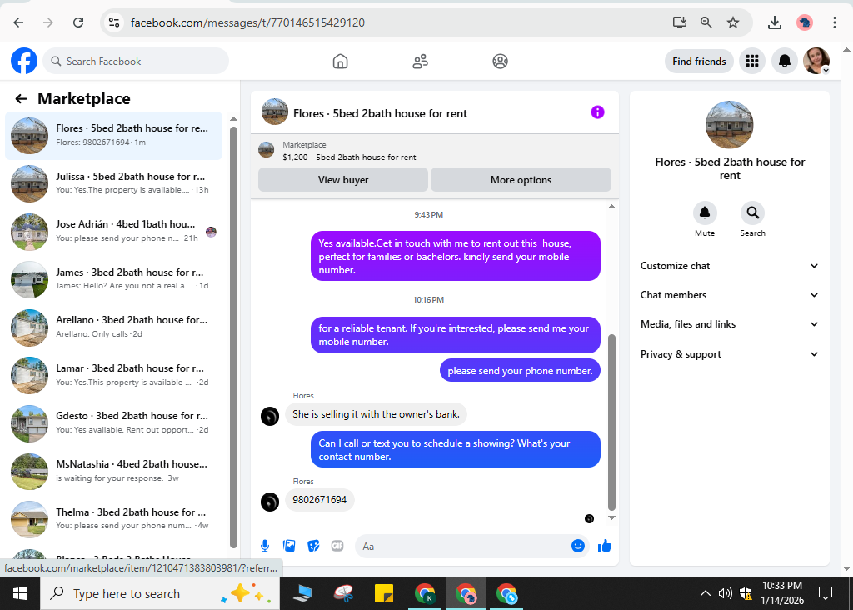Viewport: 853px width, 610px height.
Task: Open Chrome three-dot menu
Action: [x=834, y=22]
